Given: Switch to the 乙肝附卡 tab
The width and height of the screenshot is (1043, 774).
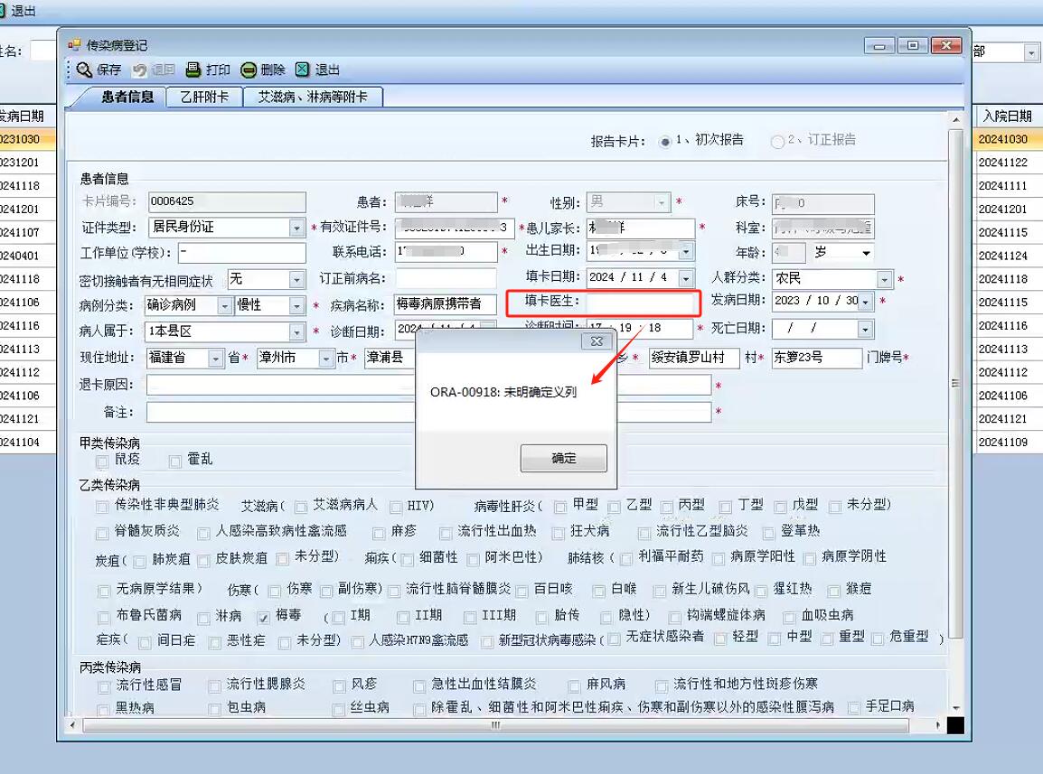Looking at the screenshot, I should pos(205,97).
